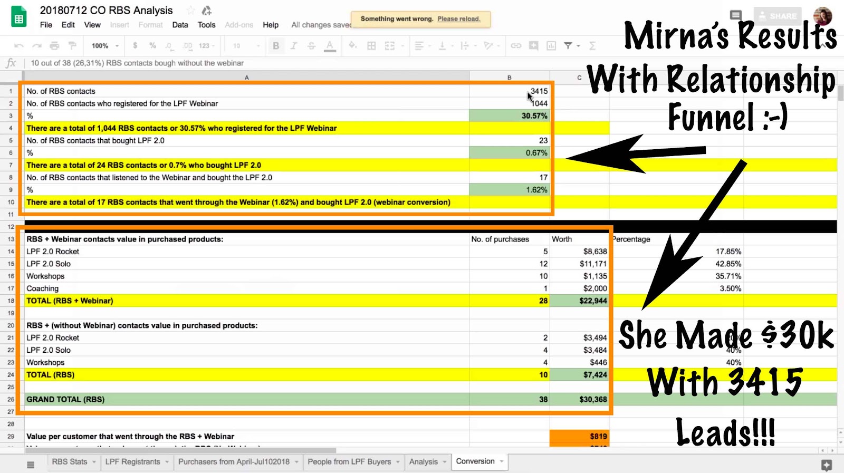Open the Tools menu
The height and width of the screenshot is (473, 844).
point(206,25)
